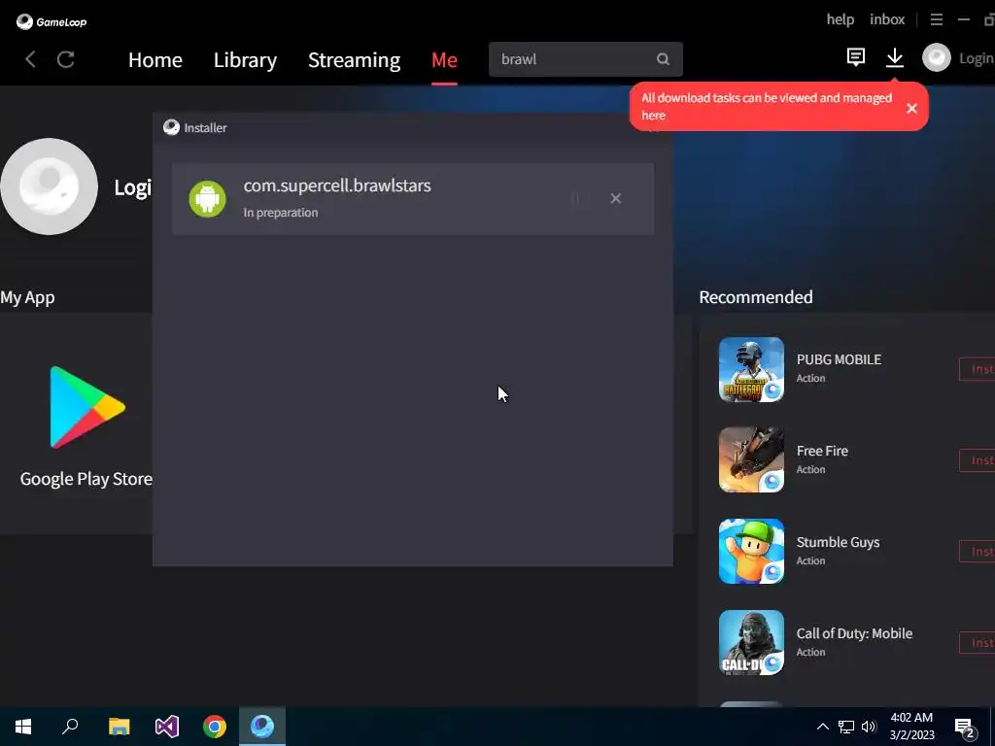Viewport: 995px width, 746px height.
Task: Open the Stumble Guys game thumbnail
Action: coord(751,552)
